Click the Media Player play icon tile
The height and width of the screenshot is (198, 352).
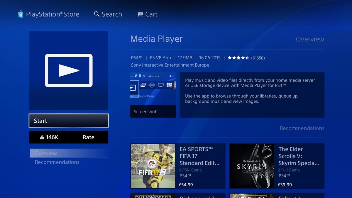click(x=68, y=70)
